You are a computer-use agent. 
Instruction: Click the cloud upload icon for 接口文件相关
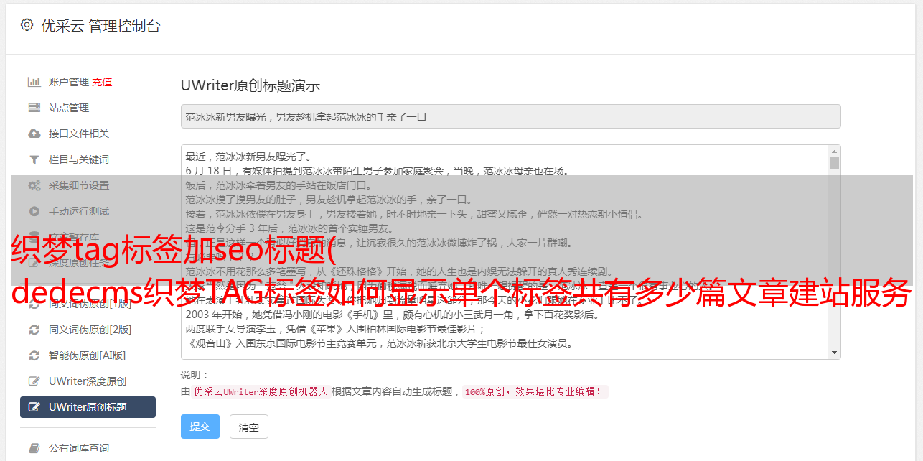coord(34,134)
